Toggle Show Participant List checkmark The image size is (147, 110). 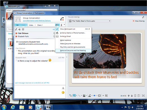pos(57,29)
